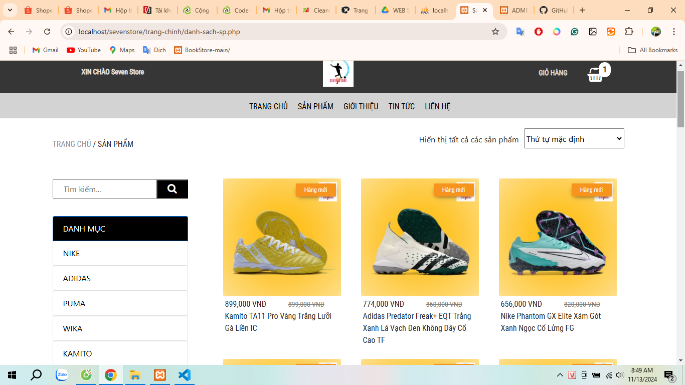Click the volume icon in system tray
Image resolution: width=685 pixels, height=385 pixels.
click(619, 375)
